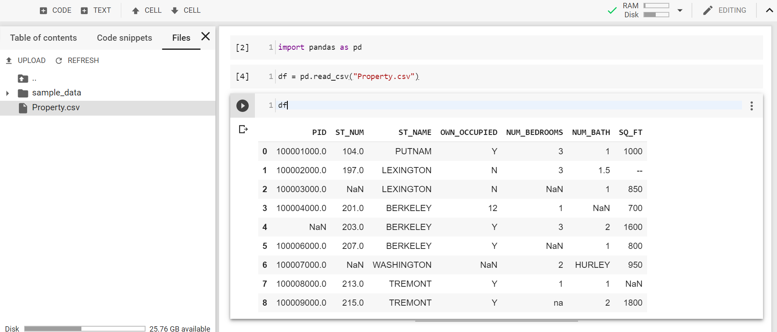Collapse the header with the chevron
Image resolution: width=777 pixels, height=332 pixels.
coord(769,11)
